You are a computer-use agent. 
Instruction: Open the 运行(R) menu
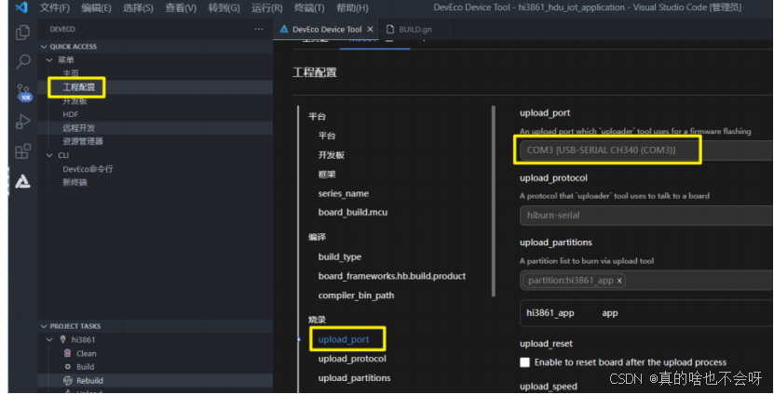267,7
